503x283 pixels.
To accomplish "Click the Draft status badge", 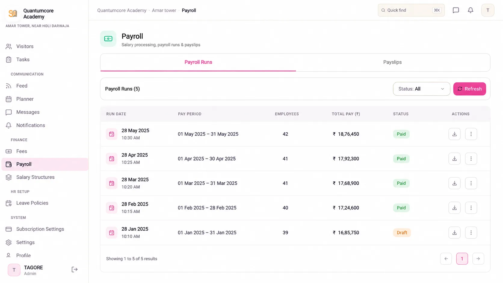I will [x=402, y=232].
